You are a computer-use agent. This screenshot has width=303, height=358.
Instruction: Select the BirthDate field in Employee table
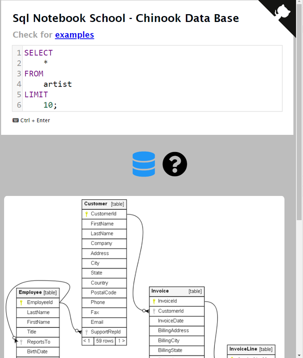pyautogui.click(x=38, y=352)
